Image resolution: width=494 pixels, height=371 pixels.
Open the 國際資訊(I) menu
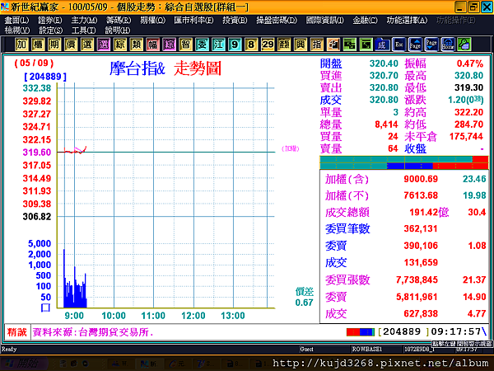[325, 20]
